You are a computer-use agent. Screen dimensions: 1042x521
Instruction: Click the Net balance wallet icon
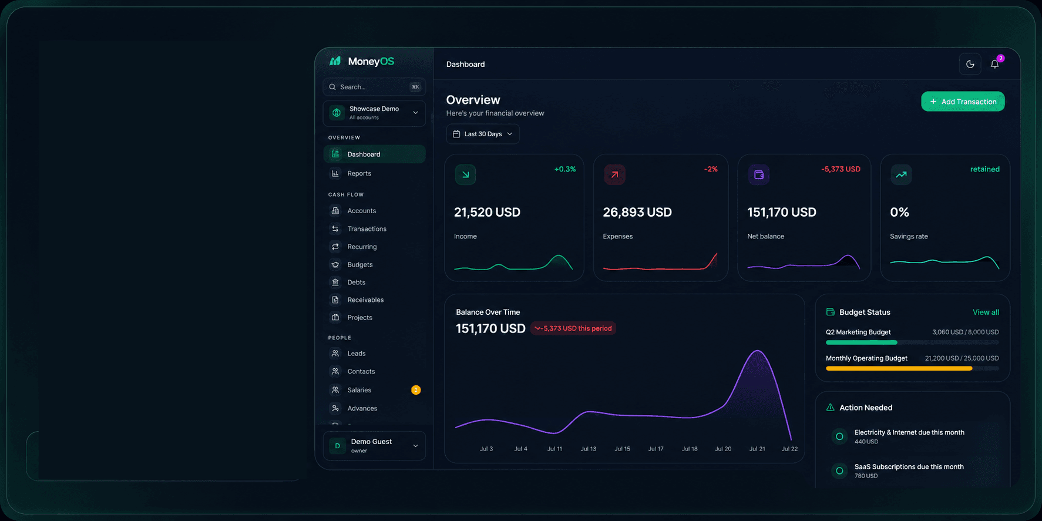pos(758,174)
